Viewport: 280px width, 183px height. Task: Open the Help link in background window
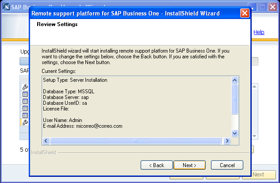[x=259, y=32]
